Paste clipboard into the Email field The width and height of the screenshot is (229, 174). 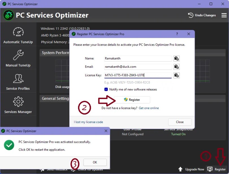coord(176,67)
